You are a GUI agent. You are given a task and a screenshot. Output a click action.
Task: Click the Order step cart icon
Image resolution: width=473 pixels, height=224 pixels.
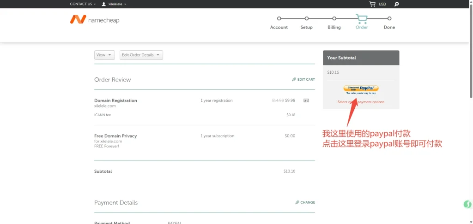[361, 18]
